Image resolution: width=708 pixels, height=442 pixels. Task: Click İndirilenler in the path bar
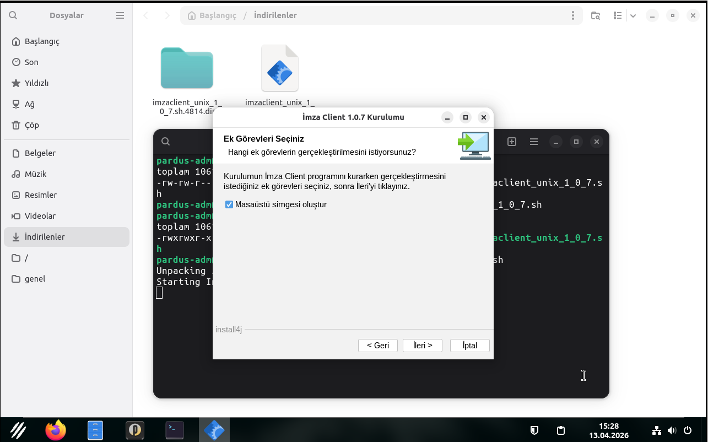(275, 15)
